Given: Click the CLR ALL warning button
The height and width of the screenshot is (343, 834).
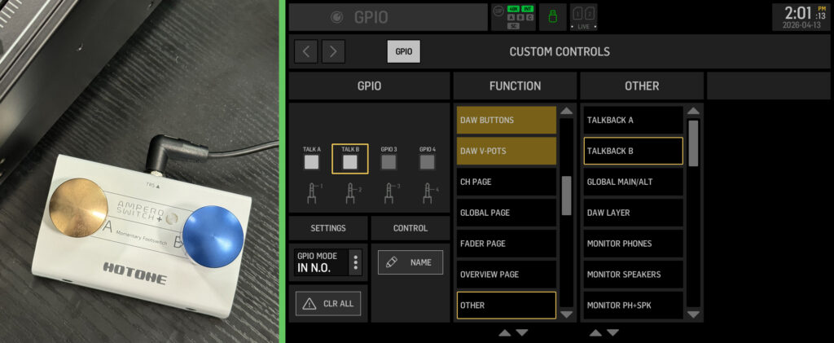Looking at the screenshot, I should click(328, 304).
